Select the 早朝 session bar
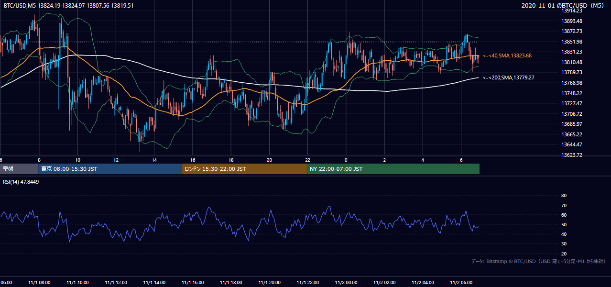 pyautogui.click(x=19, y=169)
